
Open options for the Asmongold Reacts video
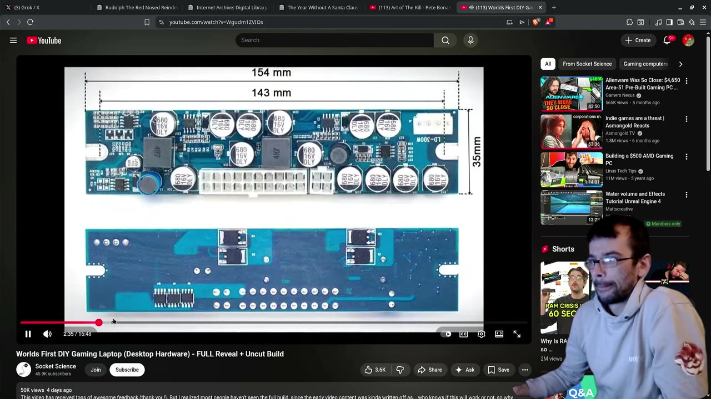pyautogui.click(x=687, y=119)
